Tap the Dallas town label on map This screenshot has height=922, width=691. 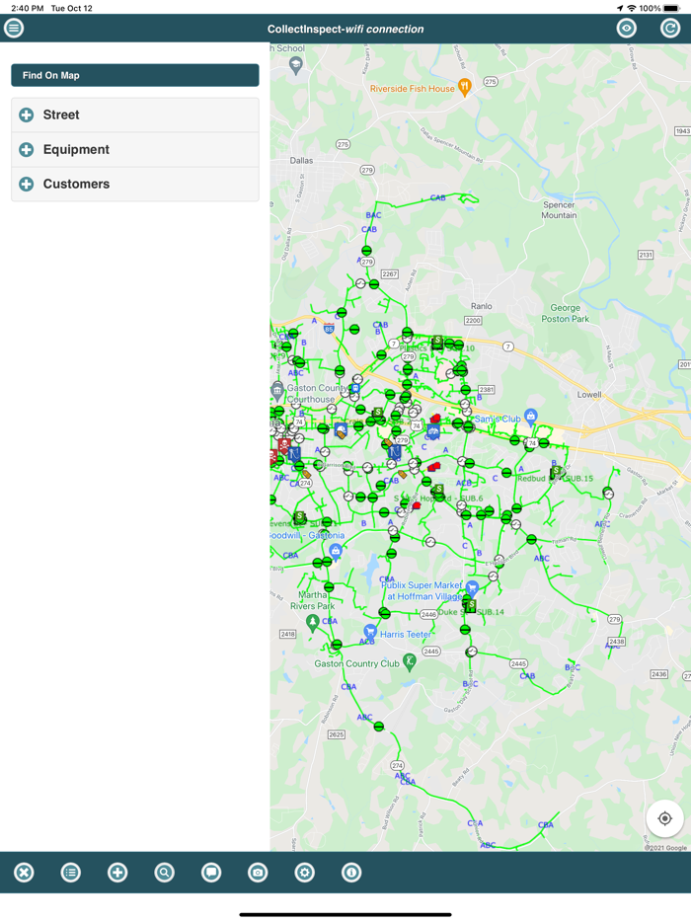[302, 161]
